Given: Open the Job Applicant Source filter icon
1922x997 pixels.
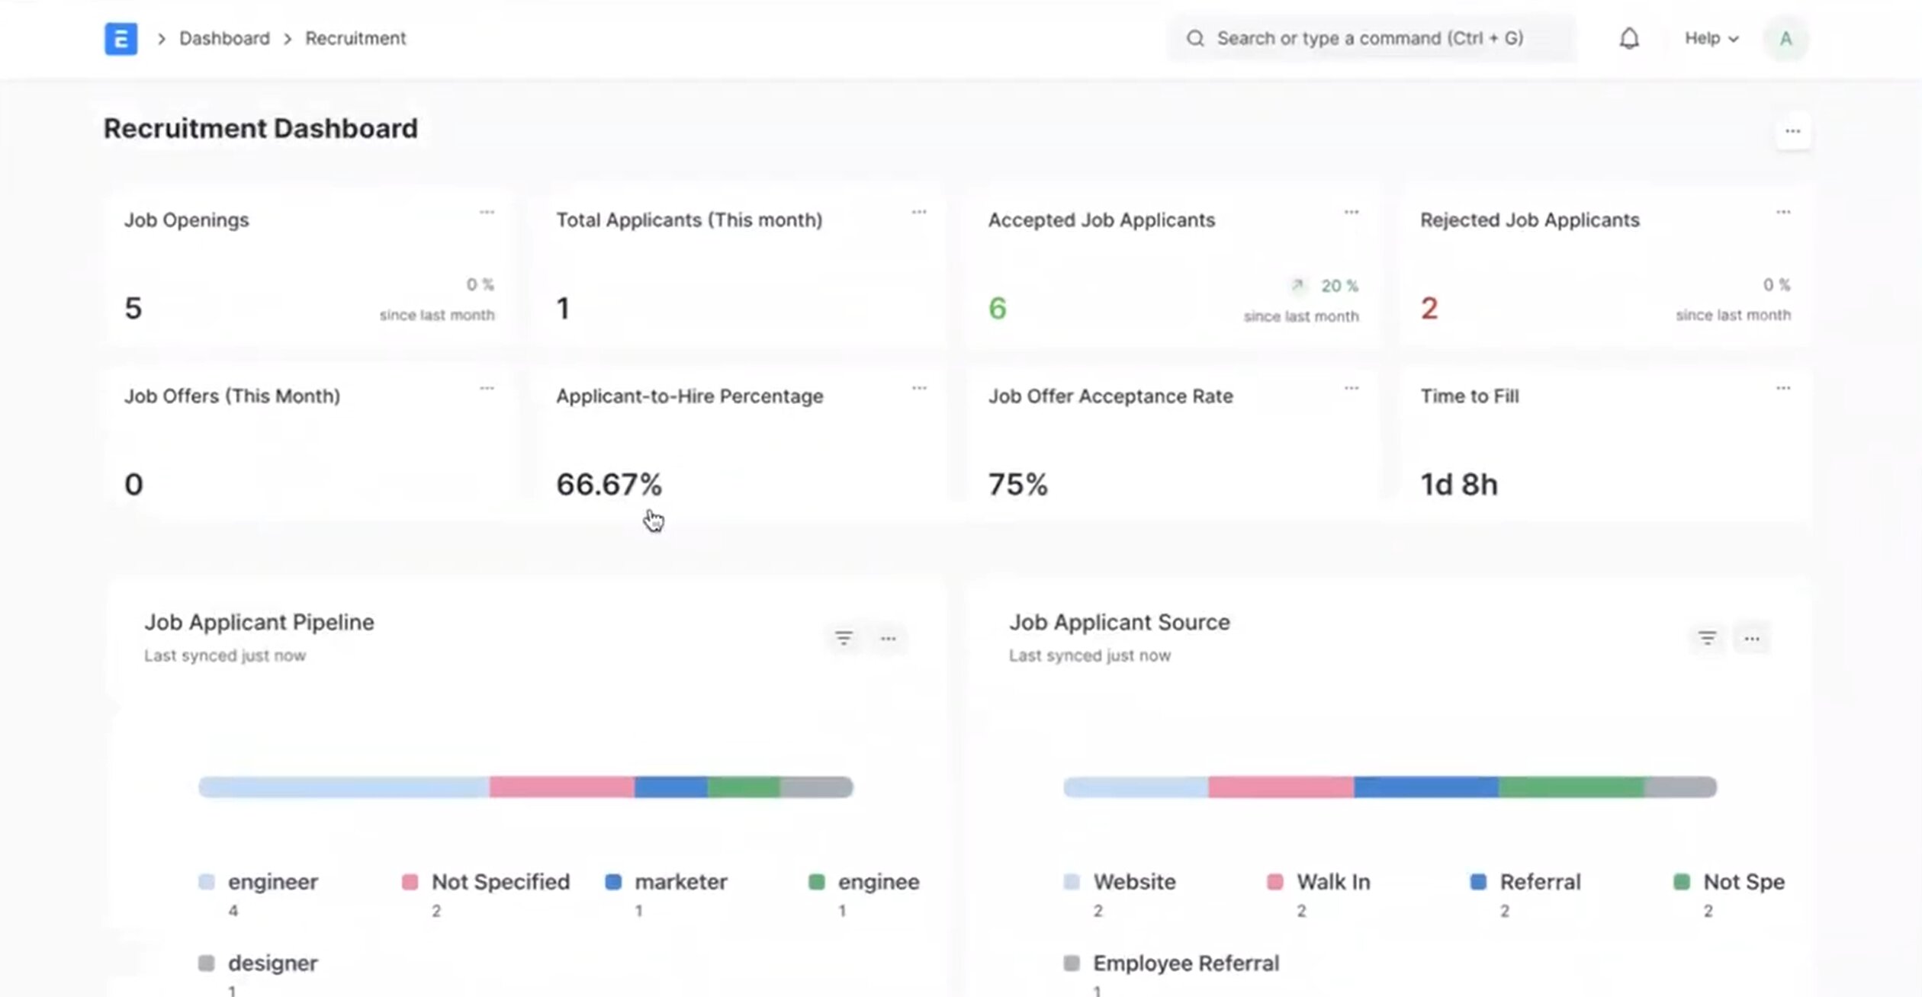Looking at the screenshot, I should (x=1706, y=638).
